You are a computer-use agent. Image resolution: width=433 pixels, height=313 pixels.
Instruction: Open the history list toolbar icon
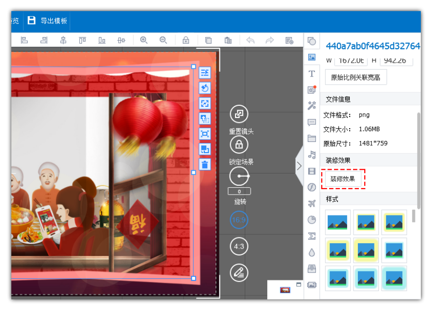point(289,40)
